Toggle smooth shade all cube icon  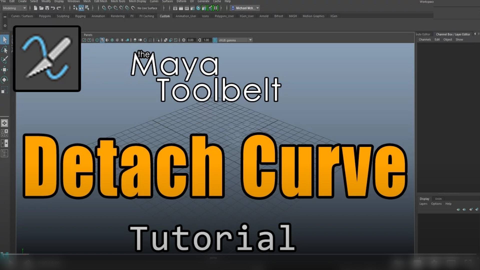pos(102,40)
